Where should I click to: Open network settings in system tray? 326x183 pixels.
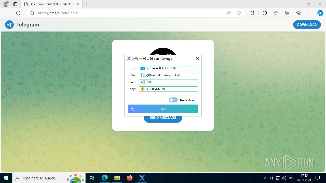coord(278,178)
